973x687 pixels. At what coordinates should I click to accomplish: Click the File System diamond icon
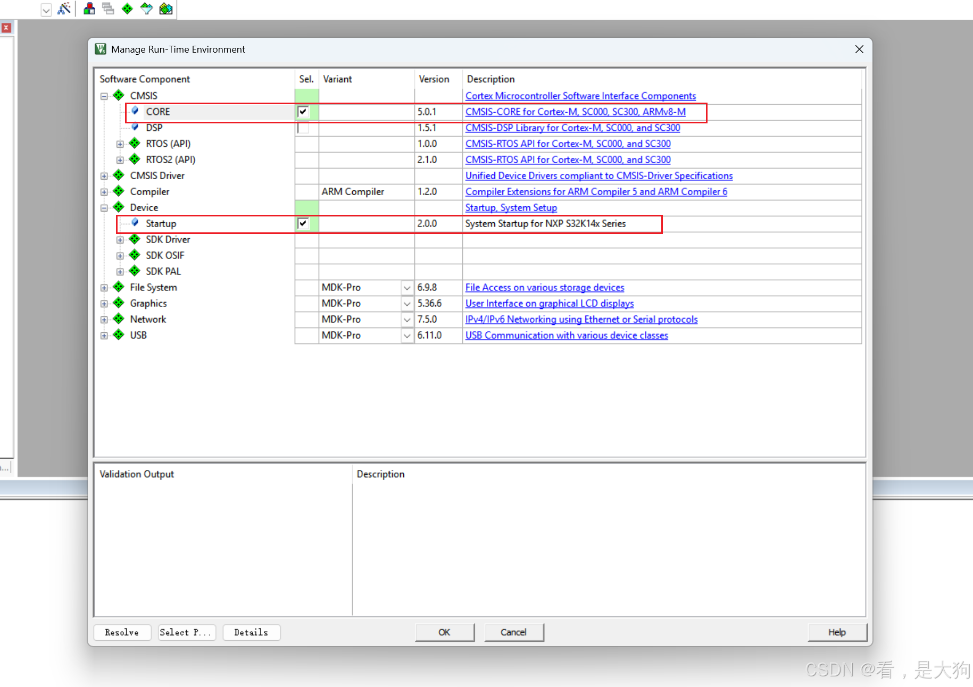pyautogui.click(x=119, y=287)
